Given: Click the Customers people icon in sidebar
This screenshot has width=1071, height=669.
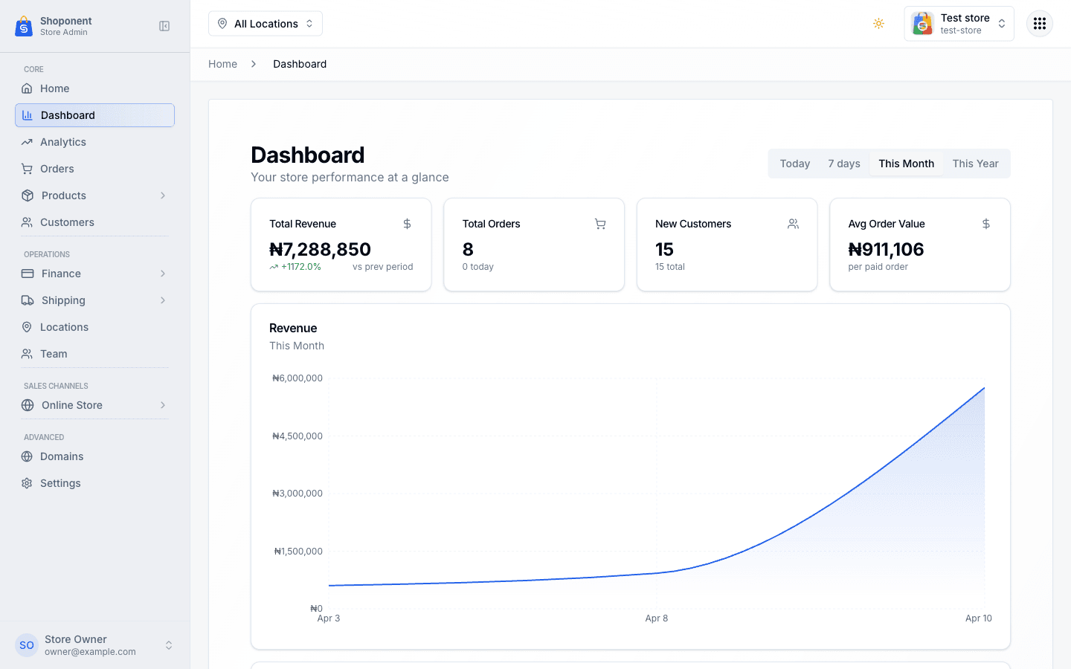Looking at the screenshot, I should (x=27, y=222).
